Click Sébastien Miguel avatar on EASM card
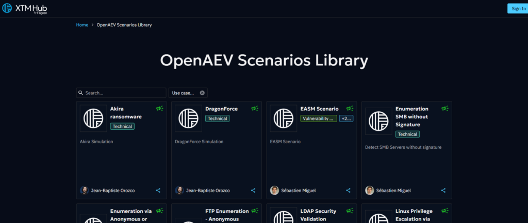Image resolution: width=528 pixels, height=223 pixels. (275, 191)
